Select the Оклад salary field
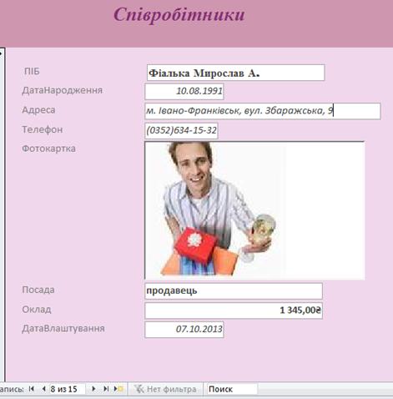393x399 pixels. point(234,311)
